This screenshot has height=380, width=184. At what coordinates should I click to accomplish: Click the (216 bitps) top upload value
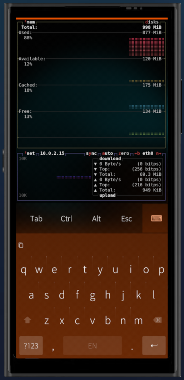146,185
